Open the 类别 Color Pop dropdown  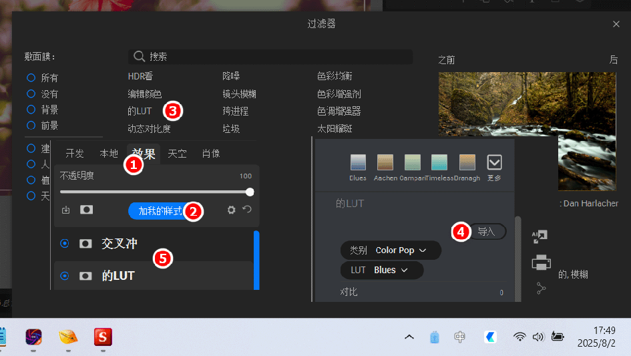point(391,250)
